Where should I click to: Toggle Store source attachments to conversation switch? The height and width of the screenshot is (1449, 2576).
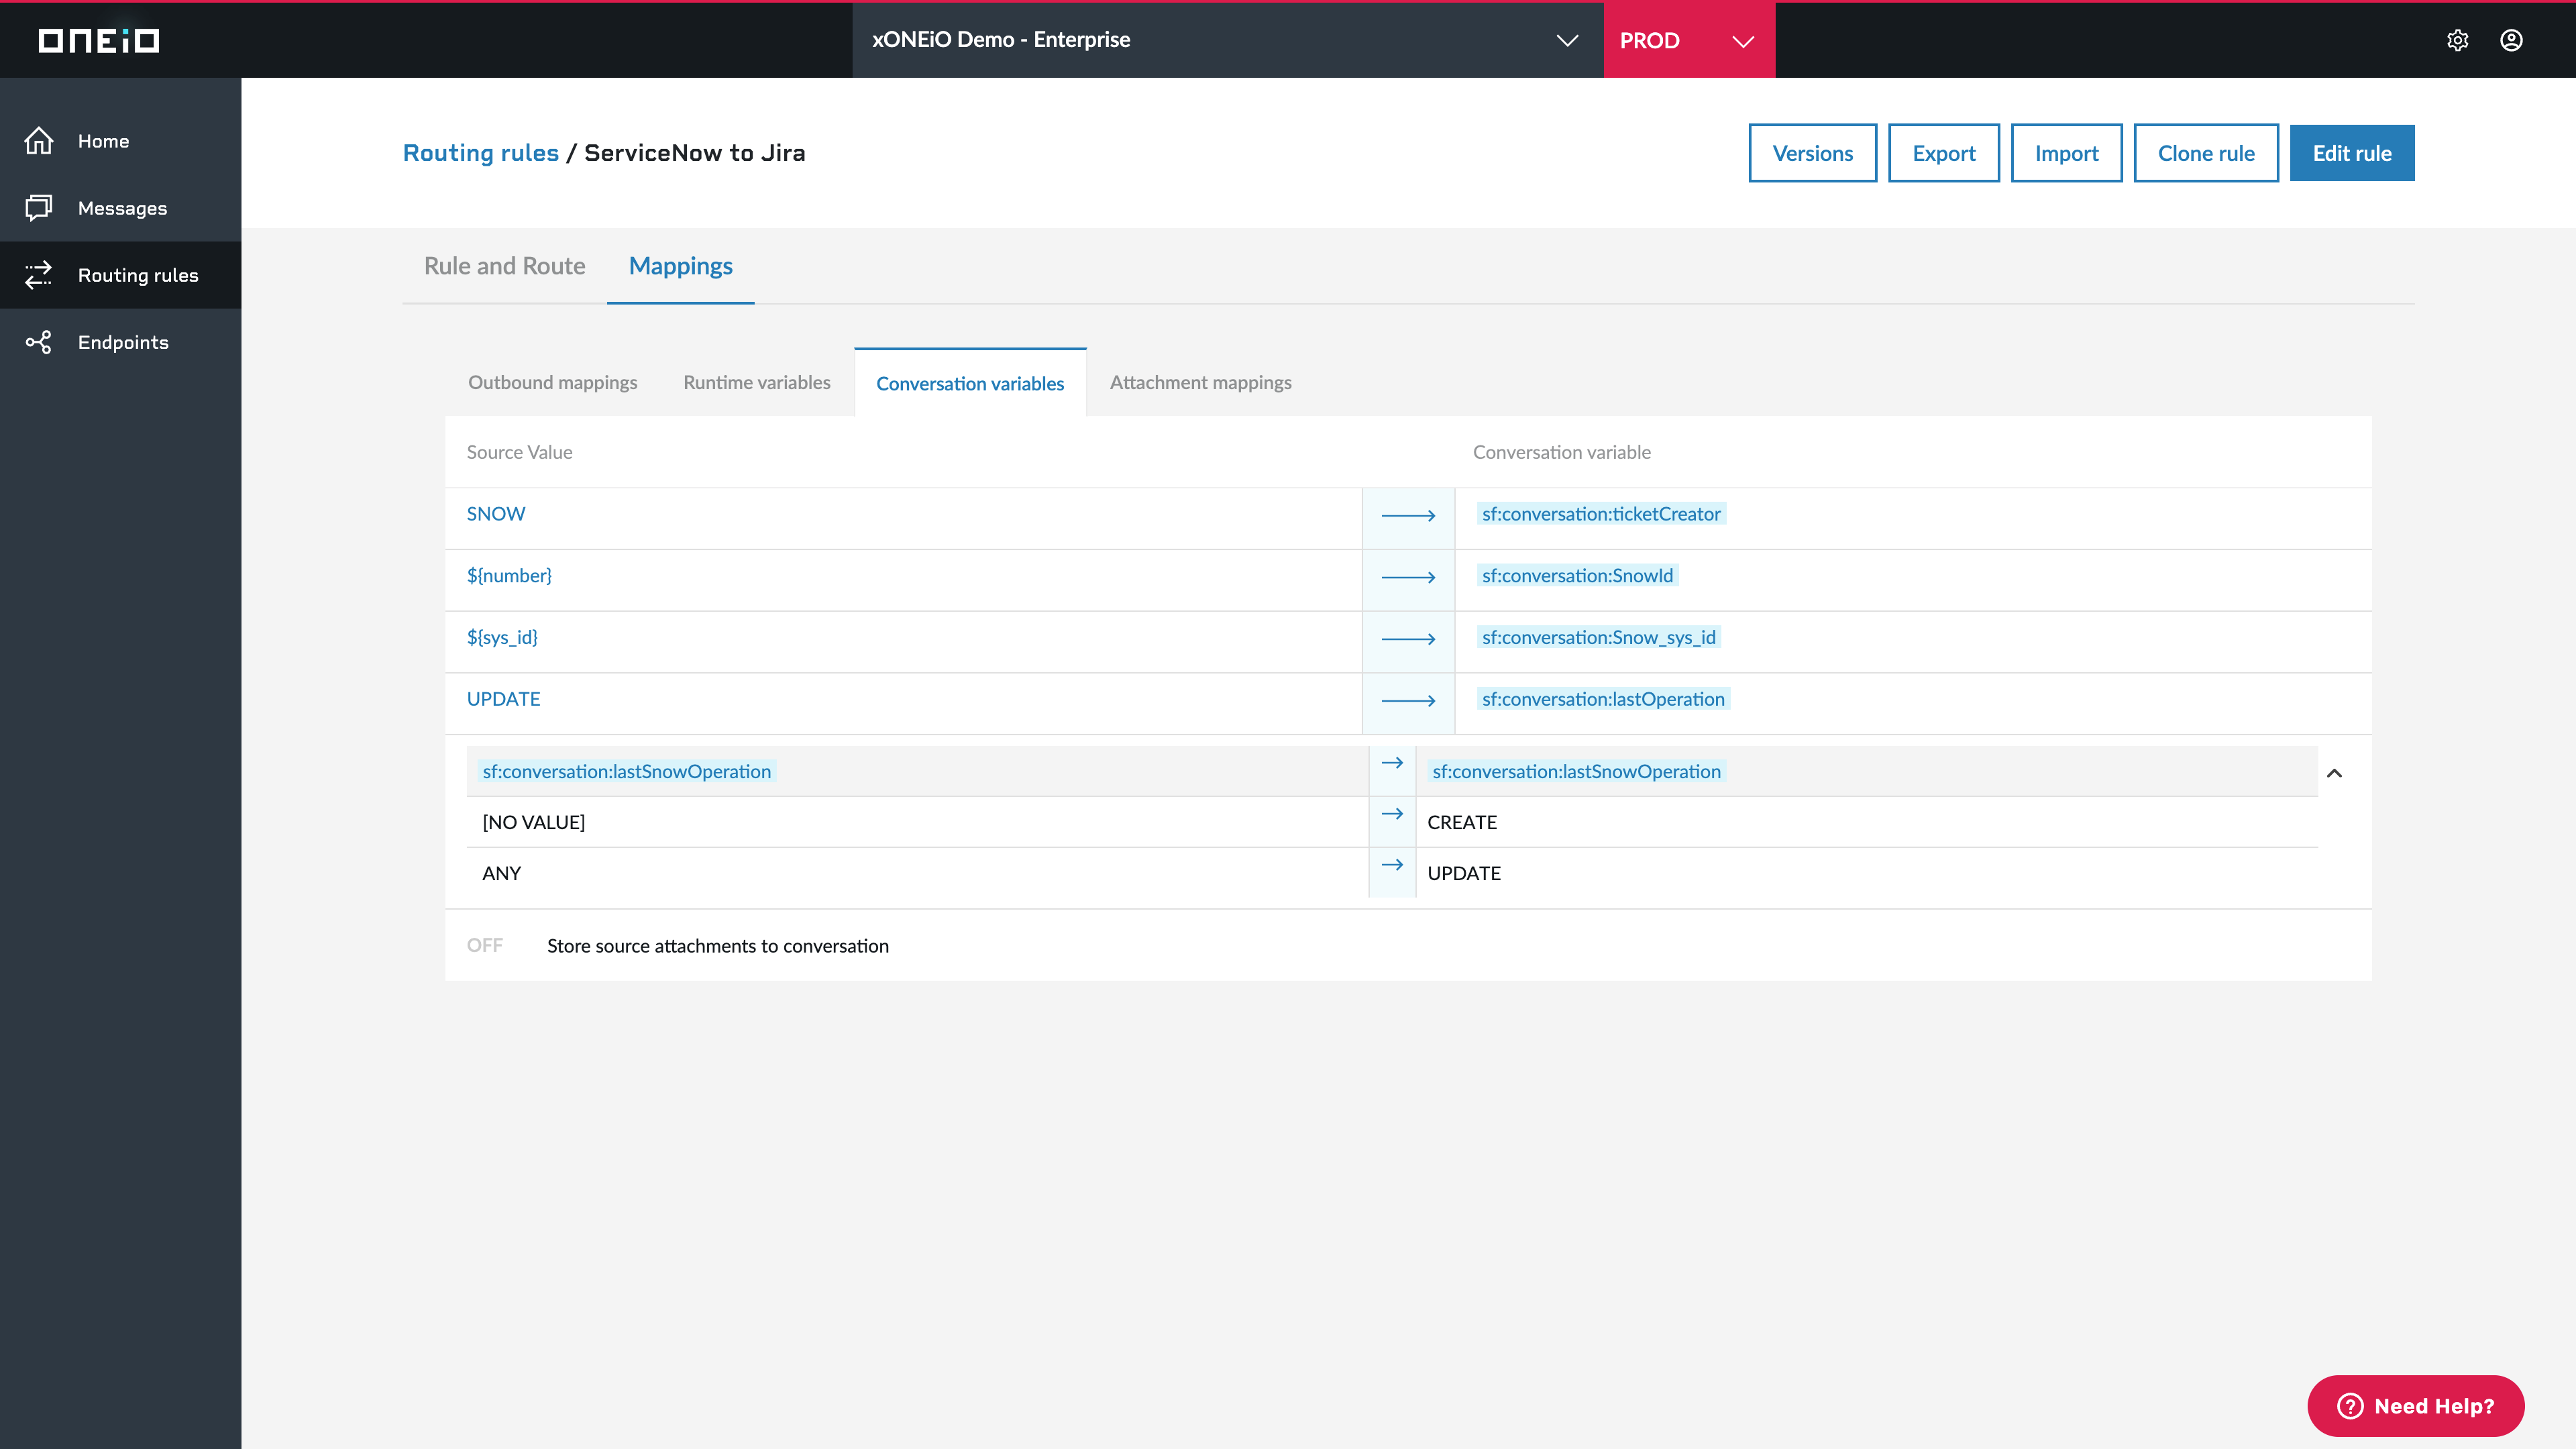485,945
